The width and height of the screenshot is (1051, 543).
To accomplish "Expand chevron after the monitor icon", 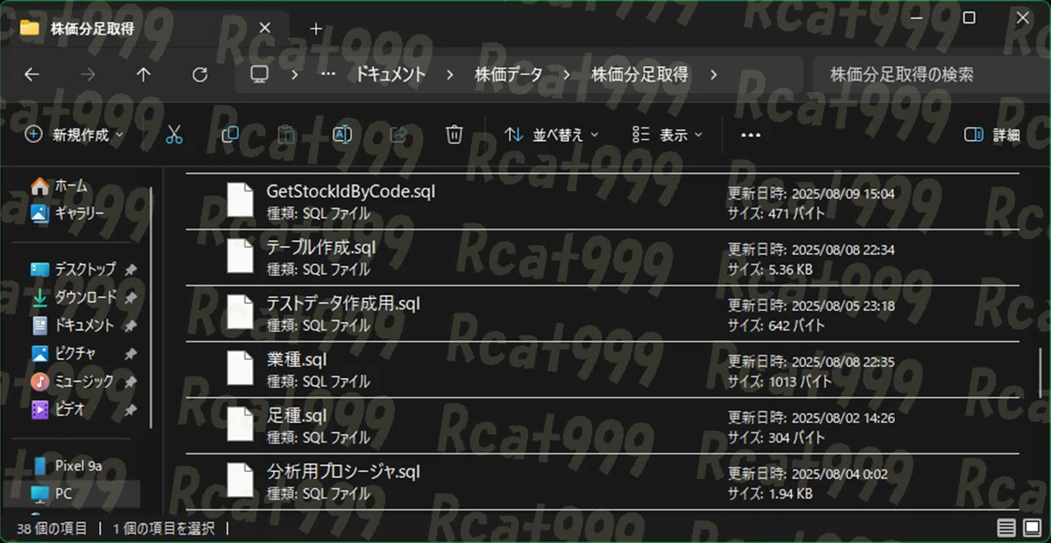I will click(x=294, y=75).
